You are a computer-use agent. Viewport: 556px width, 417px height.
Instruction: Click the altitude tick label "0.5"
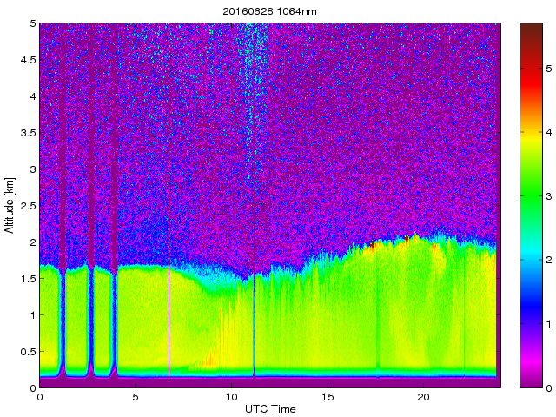(28, 351)
